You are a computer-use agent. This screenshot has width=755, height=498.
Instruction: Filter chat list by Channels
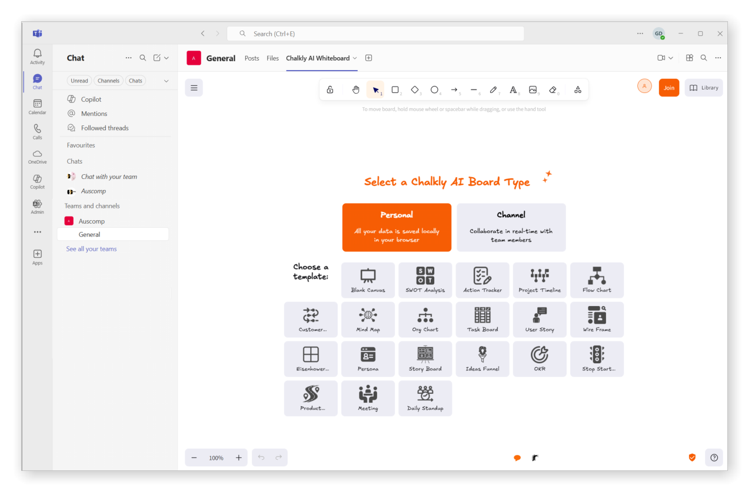[108, 81]
